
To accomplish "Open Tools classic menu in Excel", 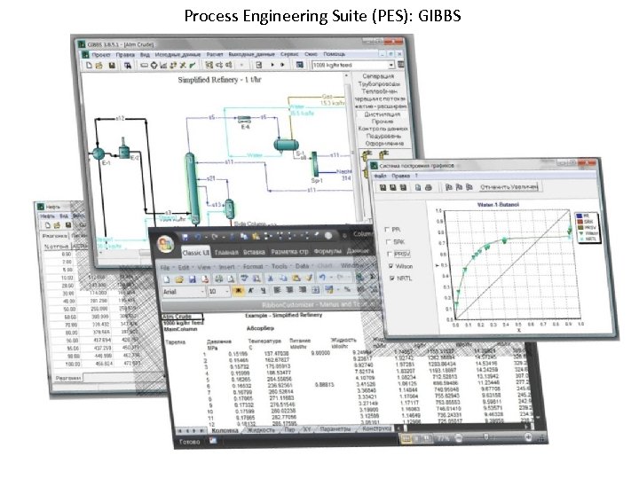I will point(280,266).
